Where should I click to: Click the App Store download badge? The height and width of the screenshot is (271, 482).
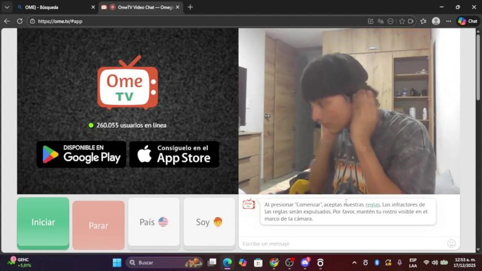(x=174, y=154)
